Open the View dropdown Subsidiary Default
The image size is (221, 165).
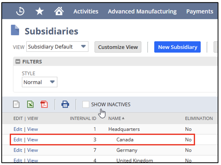(57, 47)
